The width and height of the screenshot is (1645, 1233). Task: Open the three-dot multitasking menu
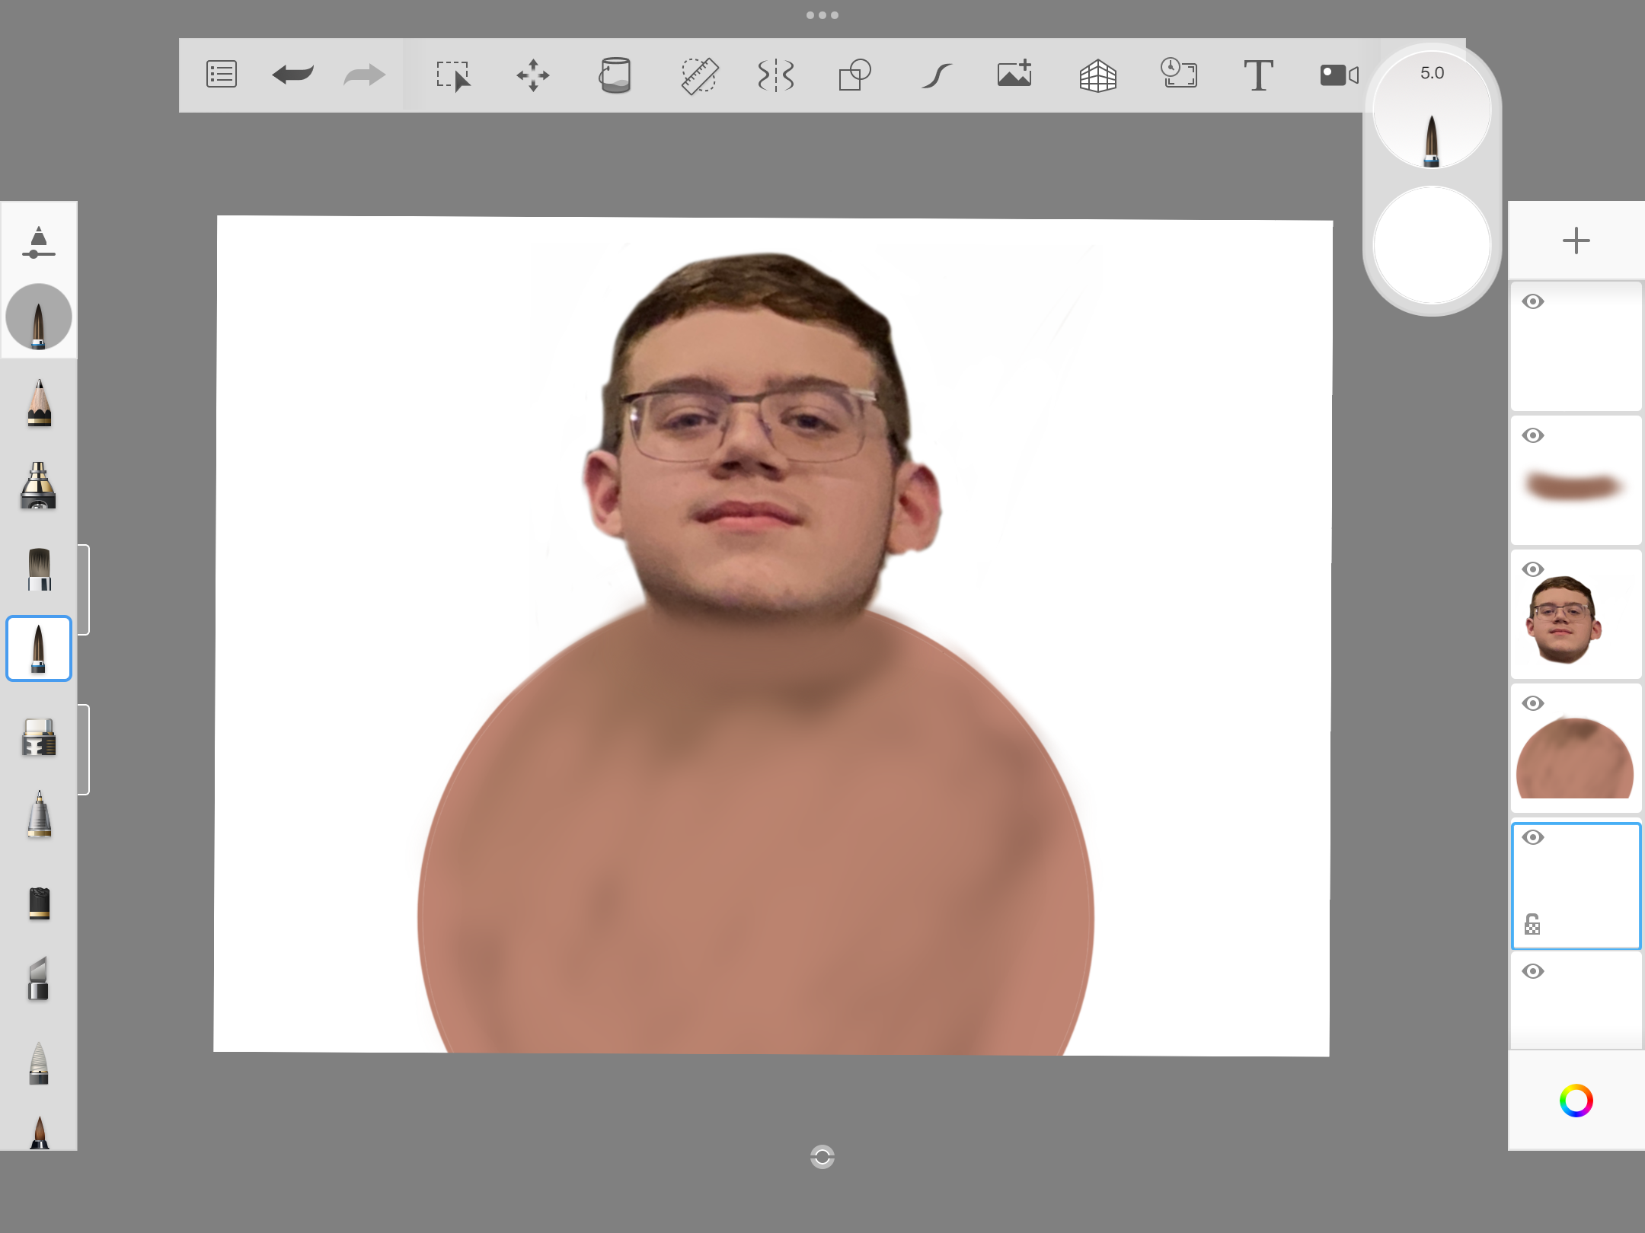822,15
